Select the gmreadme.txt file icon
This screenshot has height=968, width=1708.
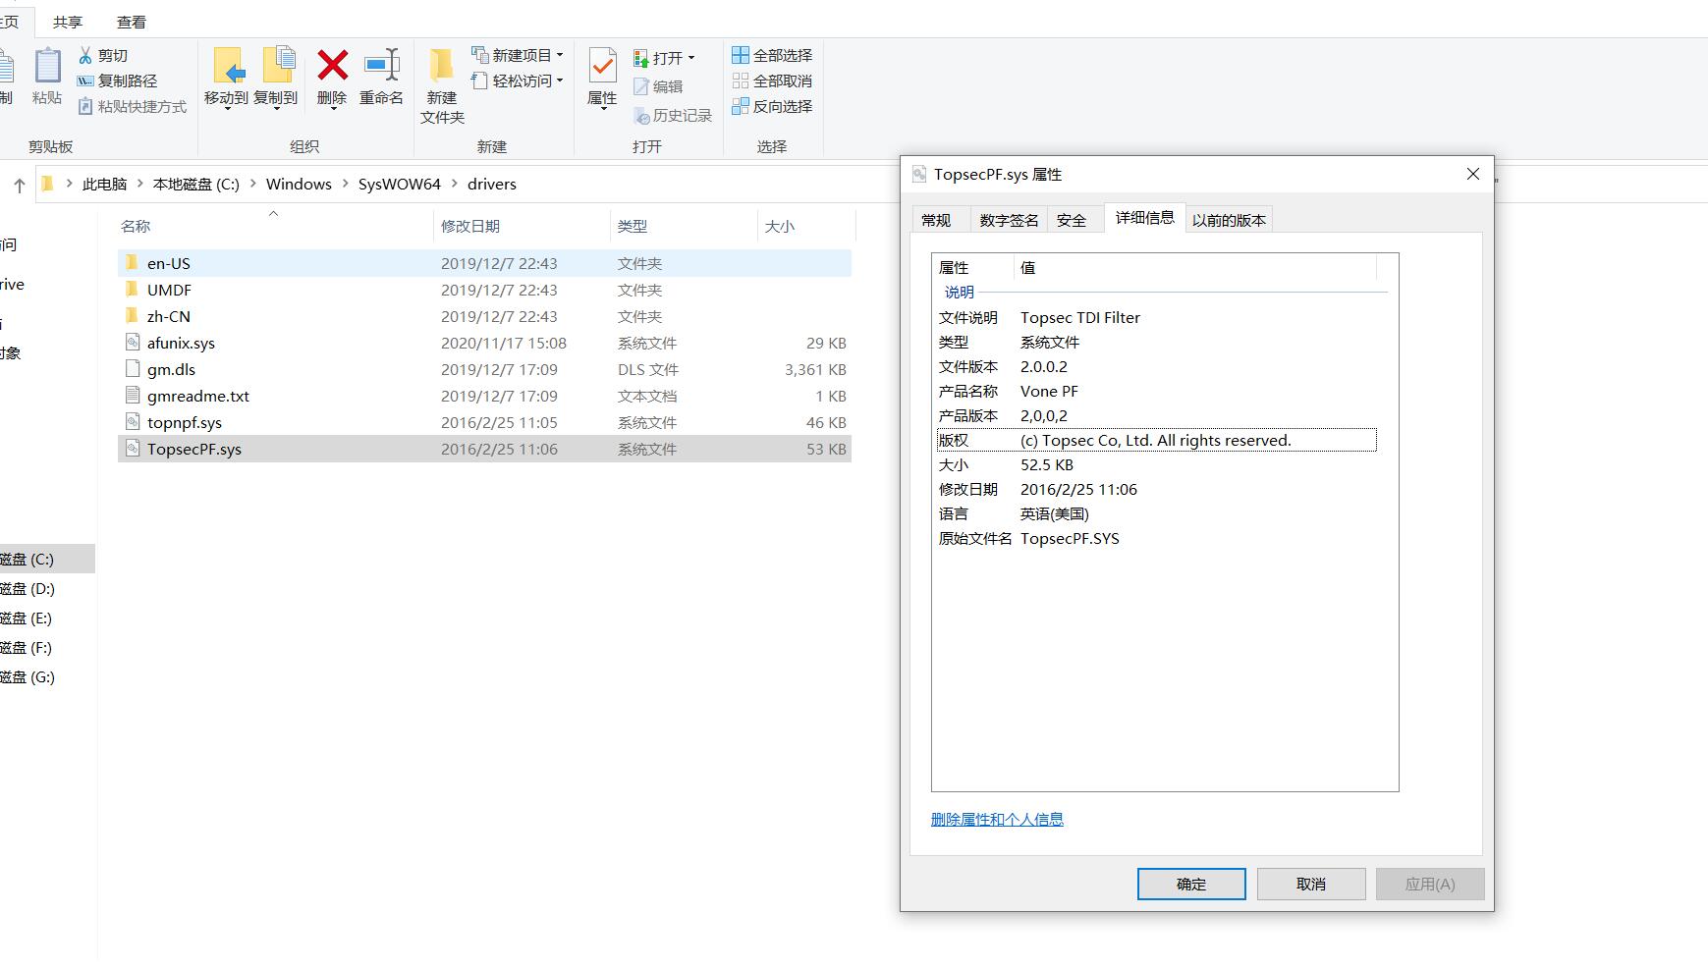pos(133,396)
